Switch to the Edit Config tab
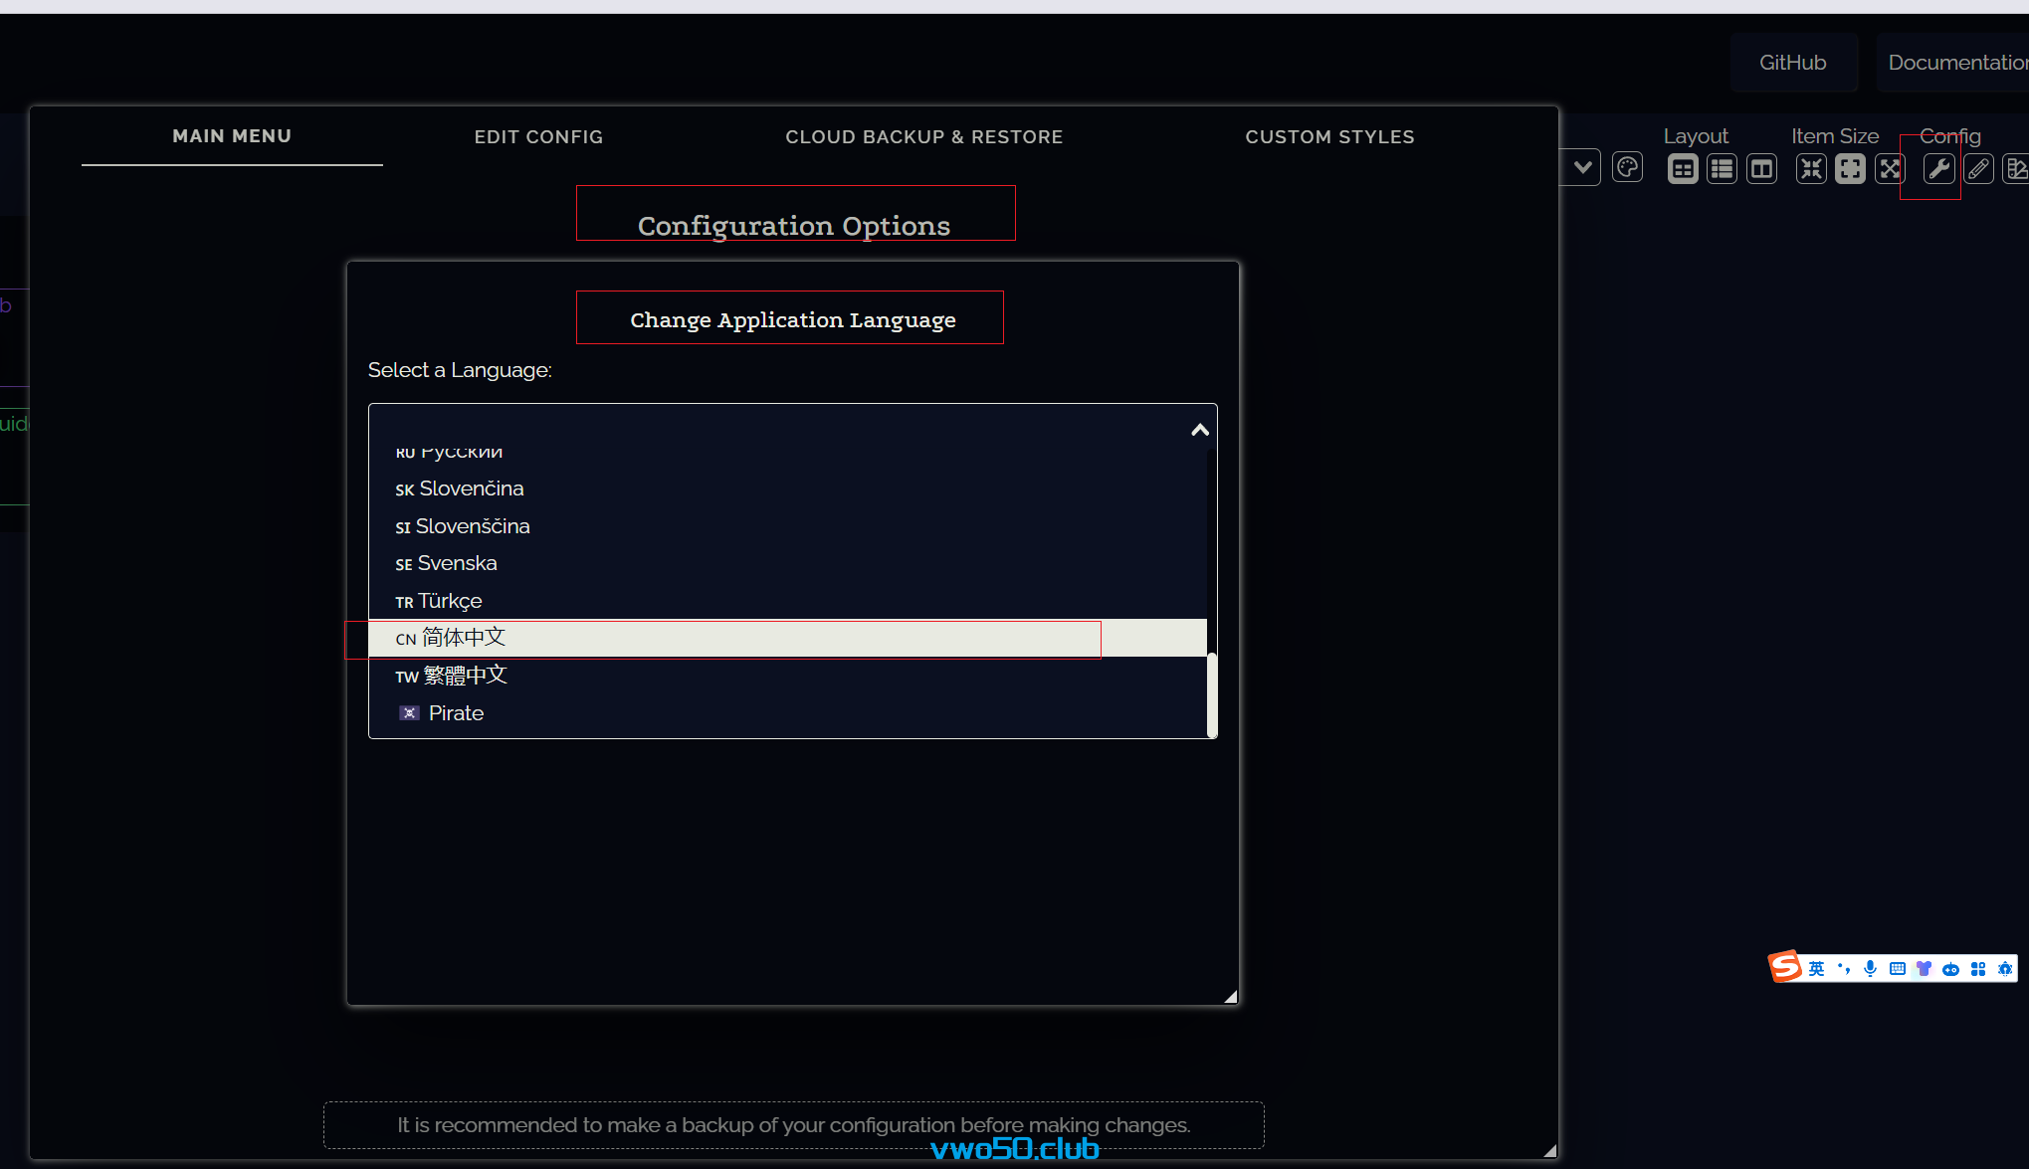Image resolution: width=2029 pixels, height=1169 pixels. (538, 137)
